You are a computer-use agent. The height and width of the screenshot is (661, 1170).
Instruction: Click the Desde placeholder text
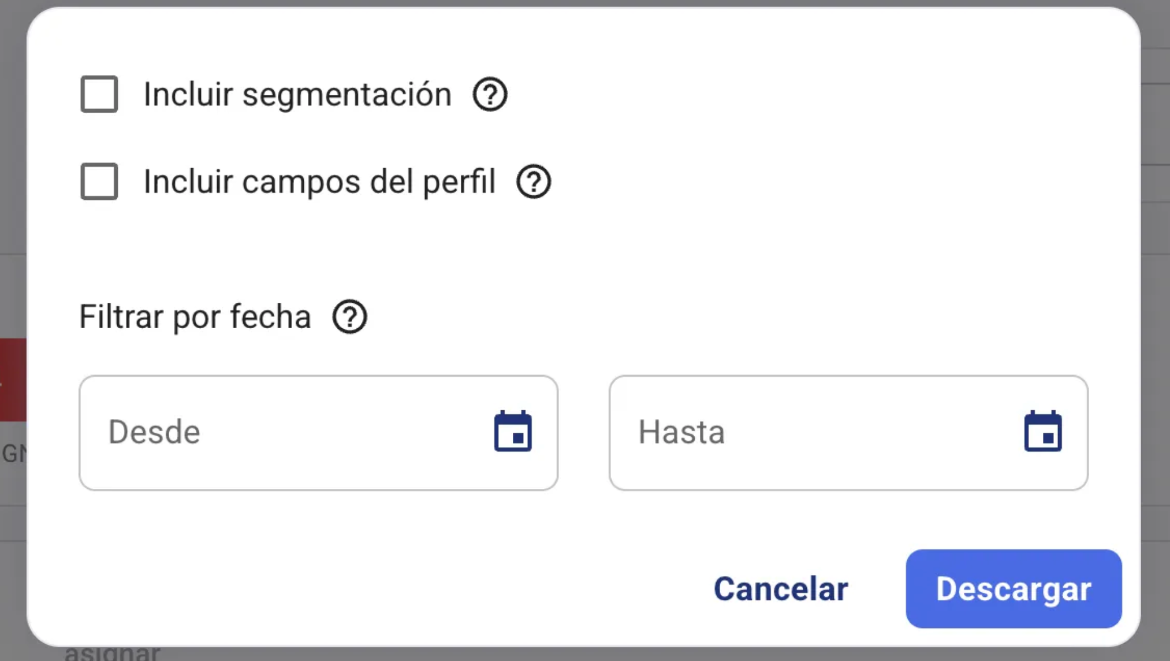154,432
